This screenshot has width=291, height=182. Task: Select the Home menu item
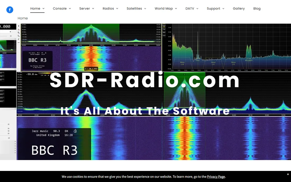coord(35,8)
